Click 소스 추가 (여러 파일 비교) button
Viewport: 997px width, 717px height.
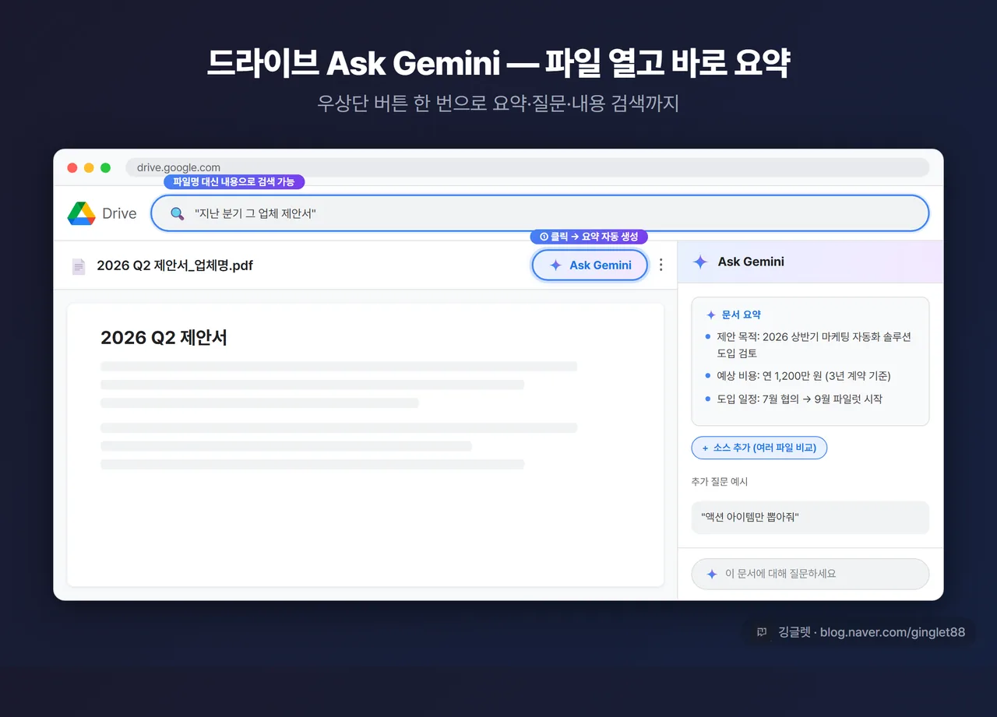[x=759, y=448]
